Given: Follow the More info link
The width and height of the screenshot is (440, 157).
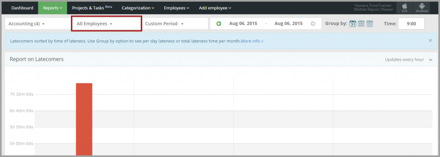Looking at the screenshot, I should [x=252, y=41].
